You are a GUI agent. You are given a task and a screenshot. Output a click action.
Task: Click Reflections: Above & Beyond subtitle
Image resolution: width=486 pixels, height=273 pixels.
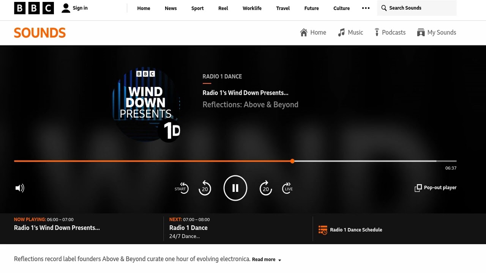(250, 105)
